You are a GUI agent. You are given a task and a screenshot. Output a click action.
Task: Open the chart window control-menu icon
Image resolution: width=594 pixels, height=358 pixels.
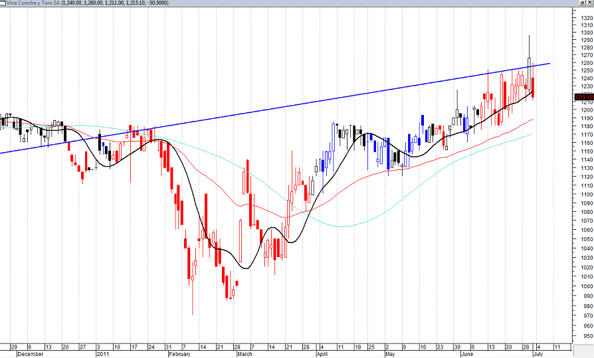(x=3, y=3)
